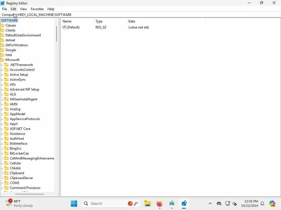
Task: Click the Classes folder icon
Action: click(2, 25)
